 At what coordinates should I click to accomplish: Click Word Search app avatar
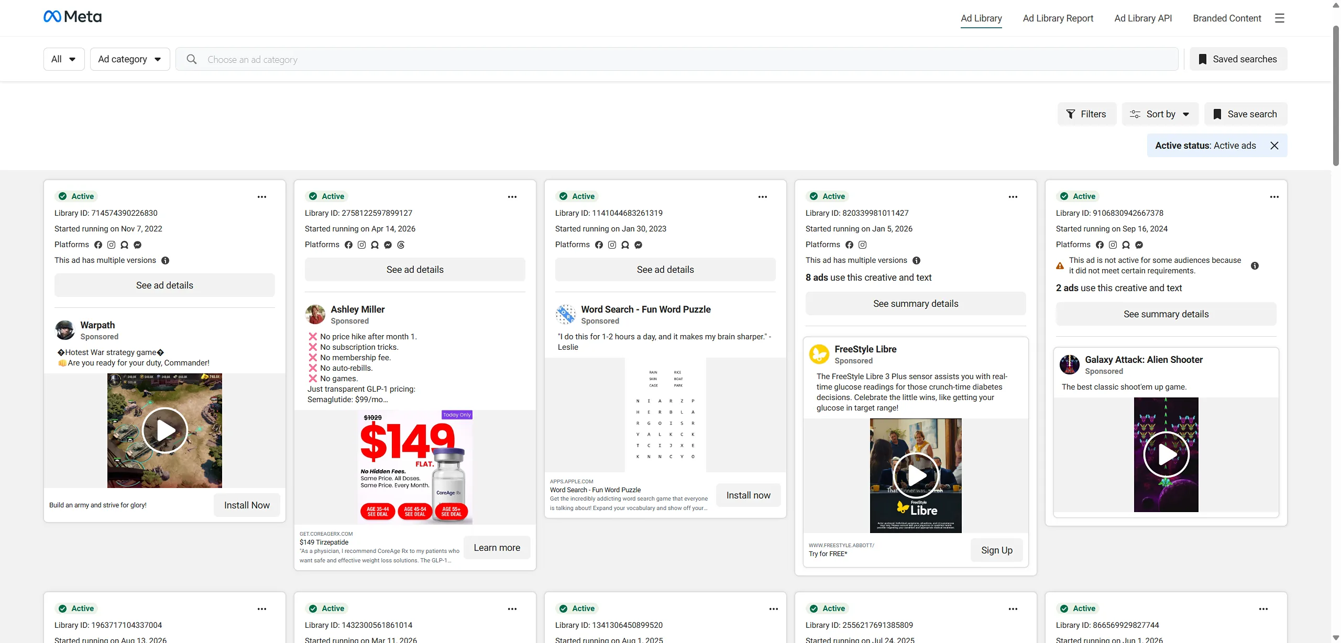pos(566,315)
